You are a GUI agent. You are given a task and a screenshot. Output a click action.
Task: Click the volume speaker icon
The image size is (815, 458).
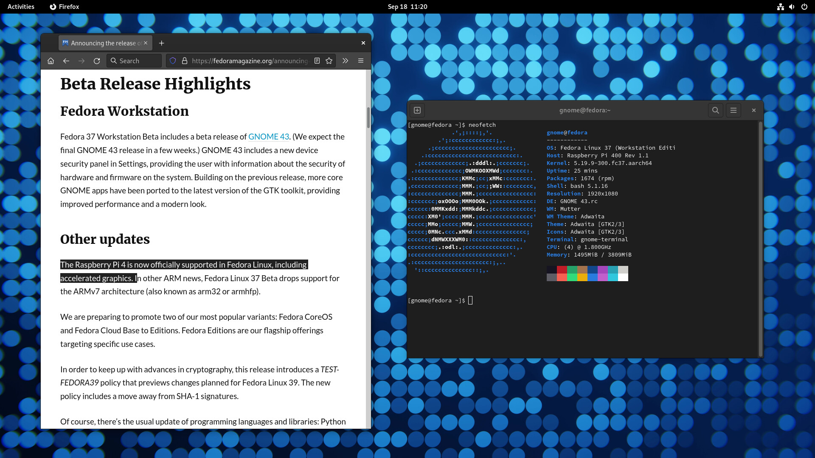(x=792, y=6)
